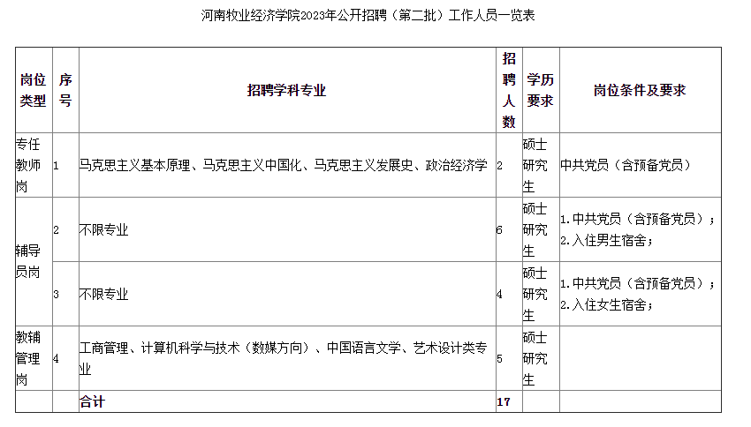Select 不限专业 in row number 2
The height and width of the screenshot is (427, 751).
(x=104, y=229)
